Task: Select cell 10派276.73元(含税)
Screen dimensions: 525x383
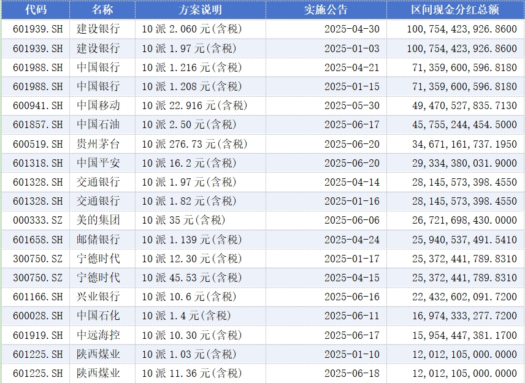Action: (200, 144)
